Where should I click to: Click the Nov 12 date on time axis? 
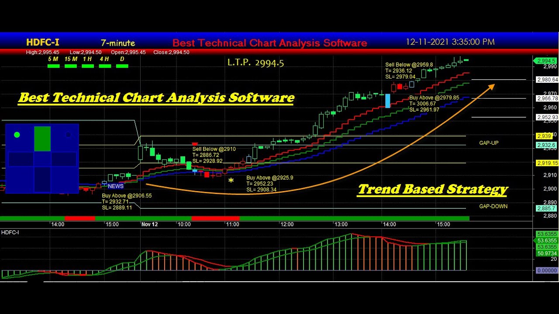coord(149,224)
